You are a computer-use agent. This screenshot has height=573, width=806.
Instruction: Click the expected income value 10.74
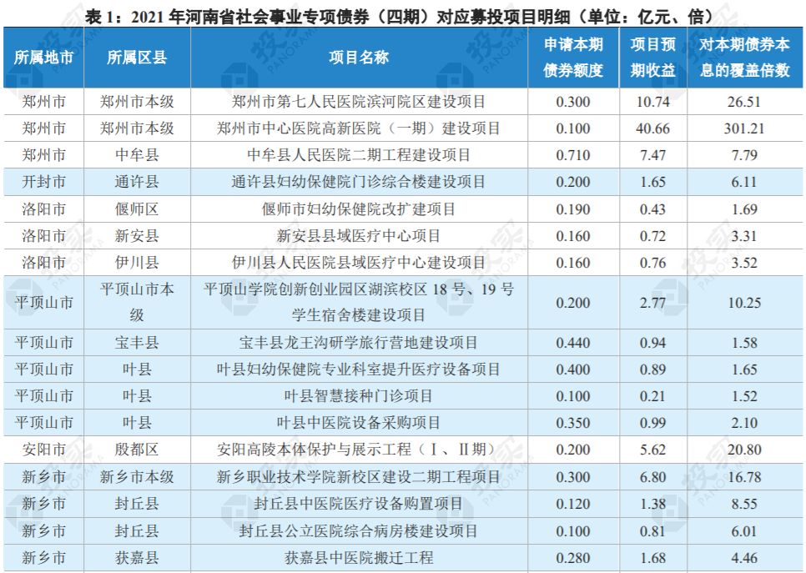652,102
